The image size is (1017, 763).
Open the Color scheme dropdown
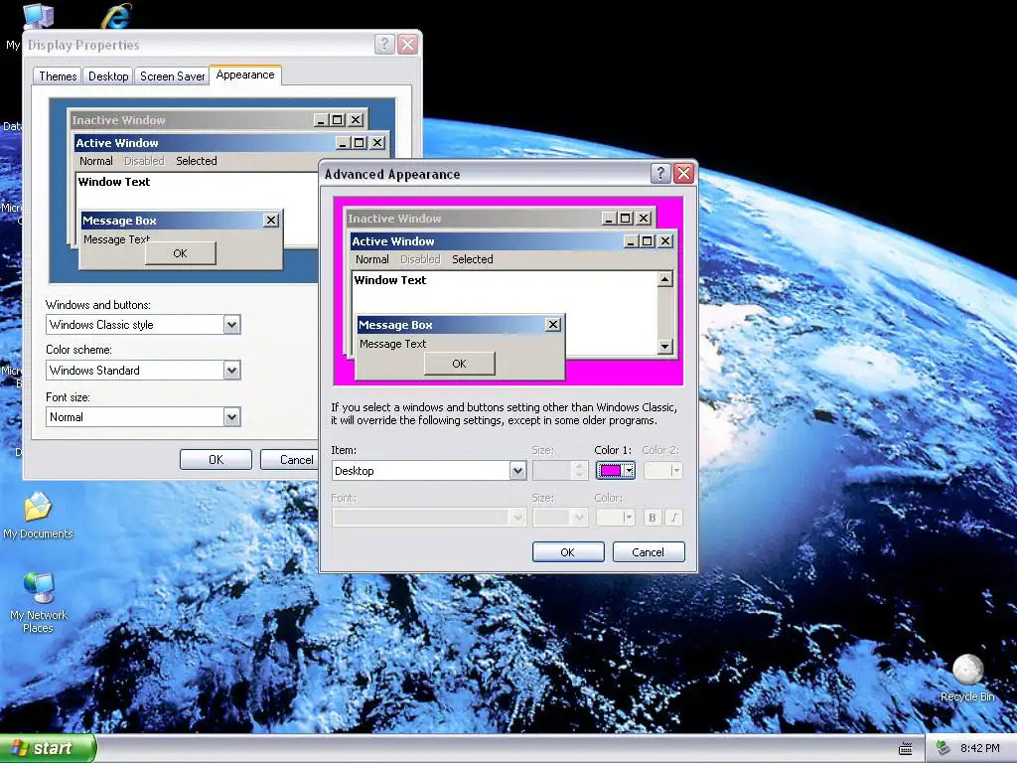[x=231, y=371]
